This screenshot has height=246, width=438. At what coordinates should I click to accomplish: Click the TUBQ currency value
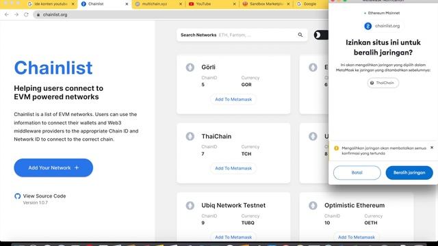(248, 223)
